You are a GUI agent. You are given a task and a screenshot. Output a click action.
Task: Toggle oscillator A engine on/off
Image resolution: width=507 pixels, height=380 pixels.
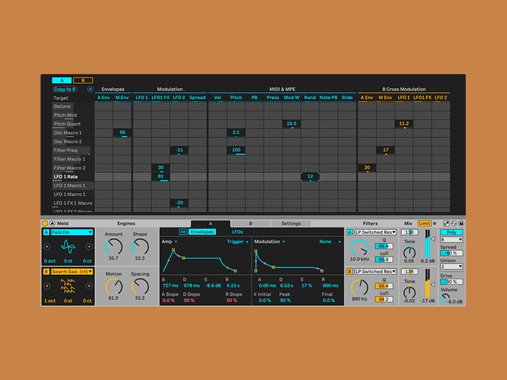[x=46, y=232]
